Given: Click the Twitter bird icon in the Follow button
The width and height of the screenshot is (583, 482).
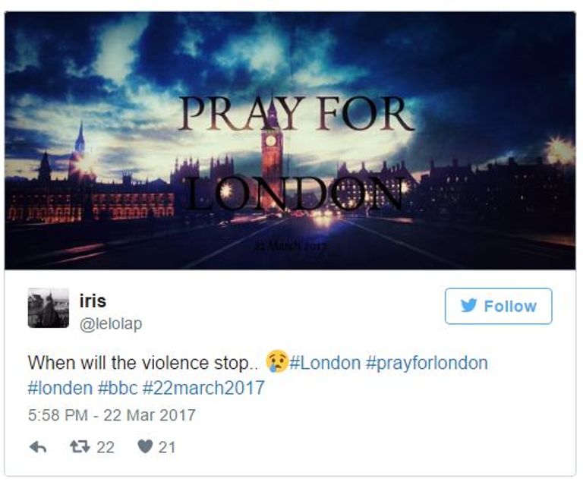Looking at the screenshot, I should pos(468,306).
